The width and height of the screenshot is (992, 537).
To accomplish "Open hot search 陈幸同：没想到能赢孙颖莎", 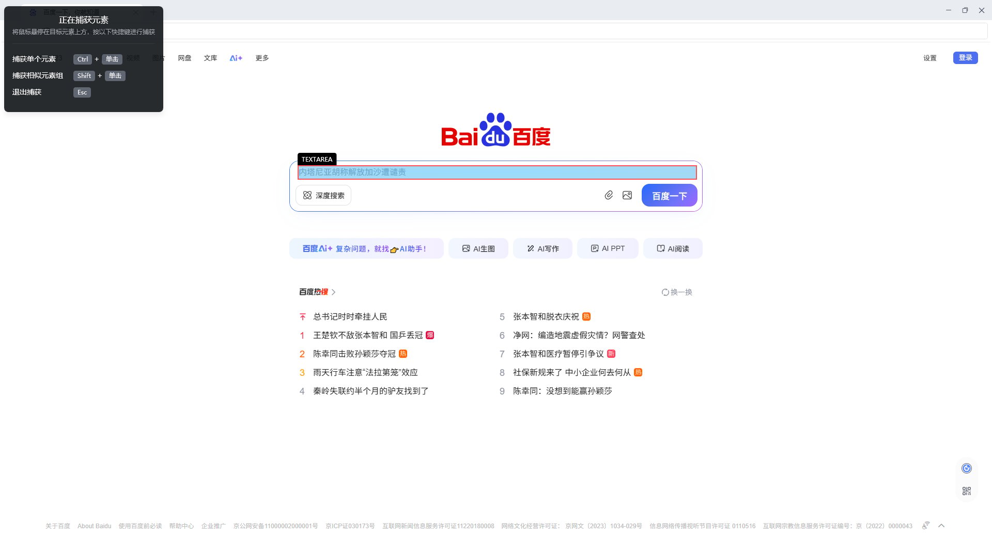I will [562, 391].
